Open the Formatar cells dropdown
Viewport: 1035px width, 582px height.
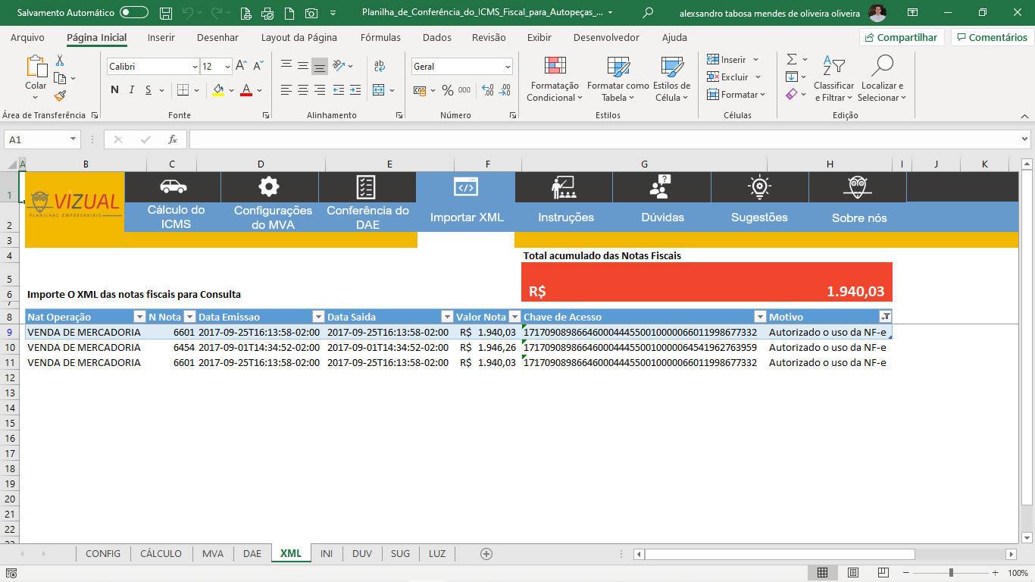pos(736,94)
